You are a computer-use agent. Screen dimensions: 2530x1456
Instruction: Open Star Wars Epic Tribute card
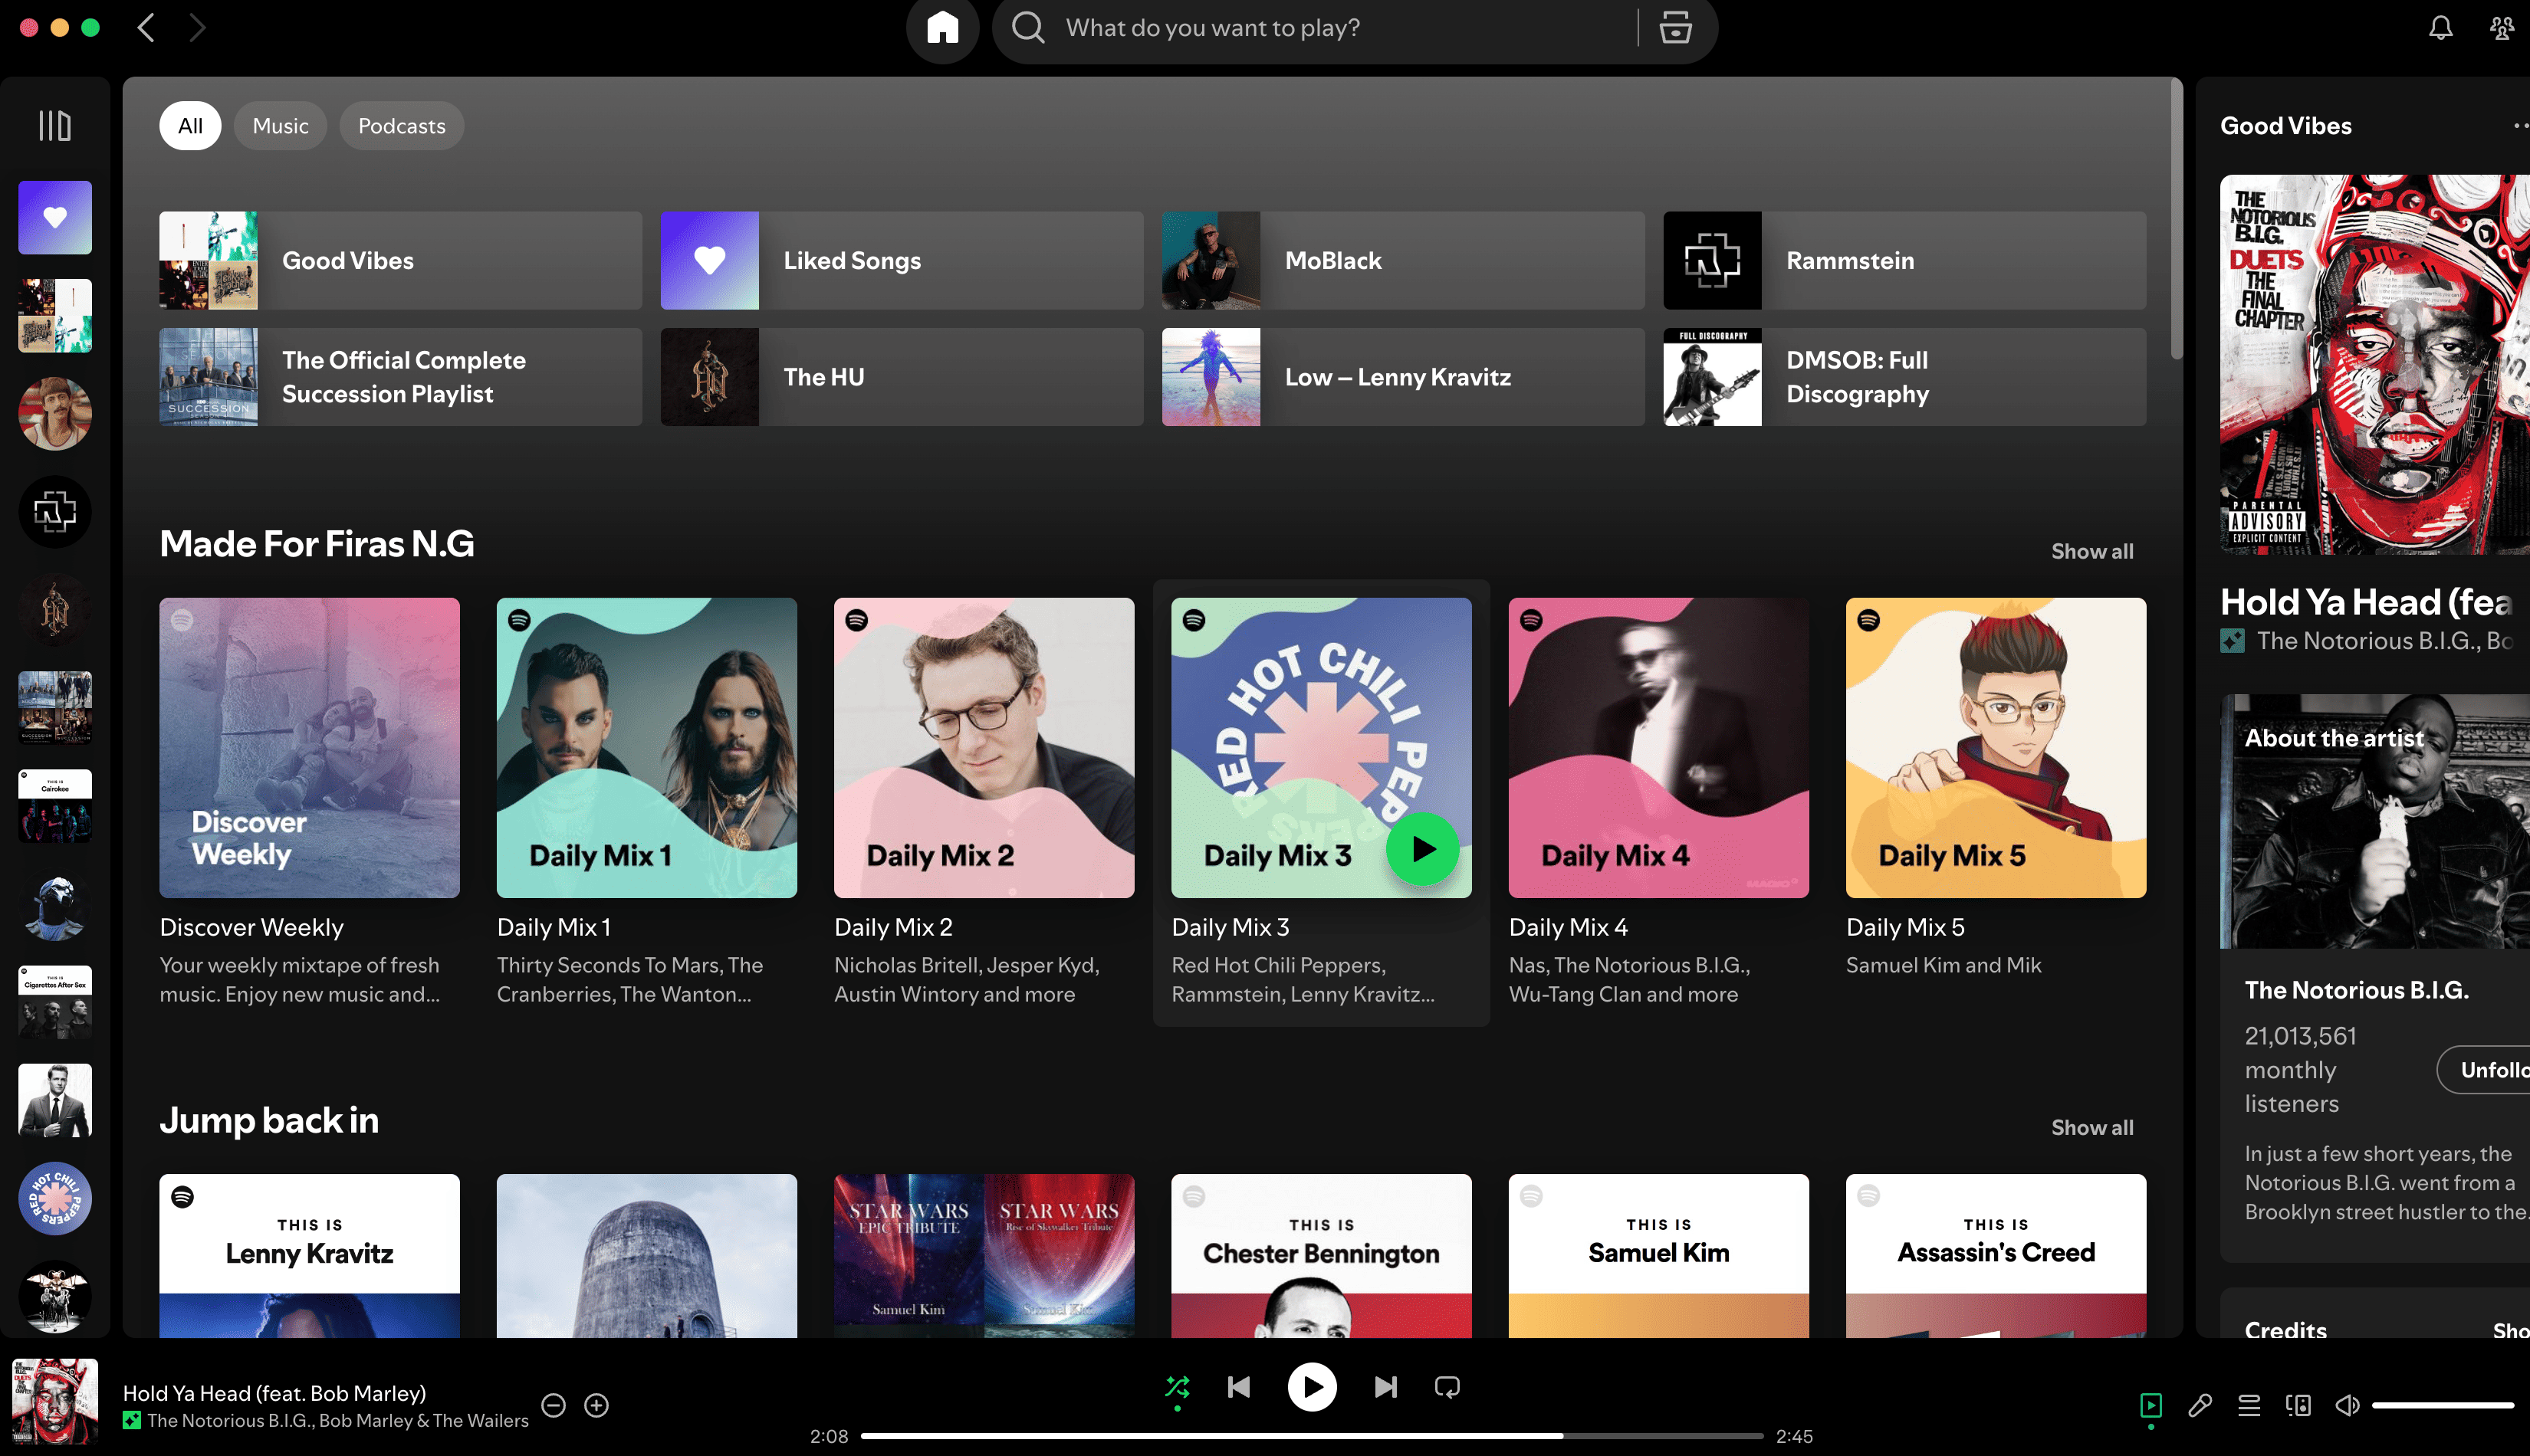click(x=984, y=1255)
